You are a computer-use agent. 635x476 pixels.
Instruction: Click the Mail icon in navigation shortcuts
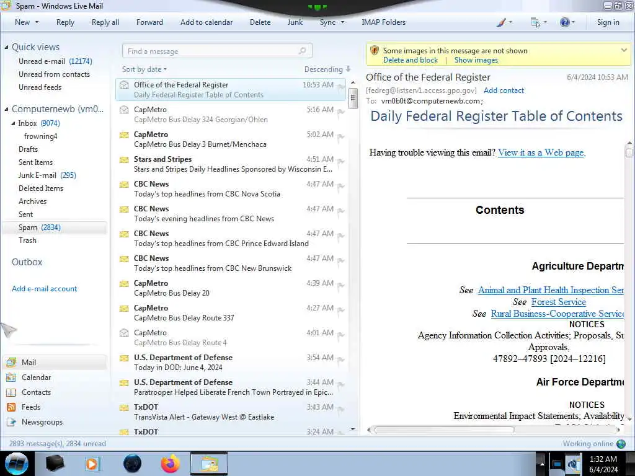point(11,362)
